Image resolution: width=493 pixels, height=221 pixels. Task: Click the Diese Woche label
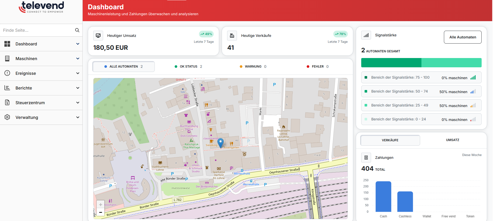472,155
